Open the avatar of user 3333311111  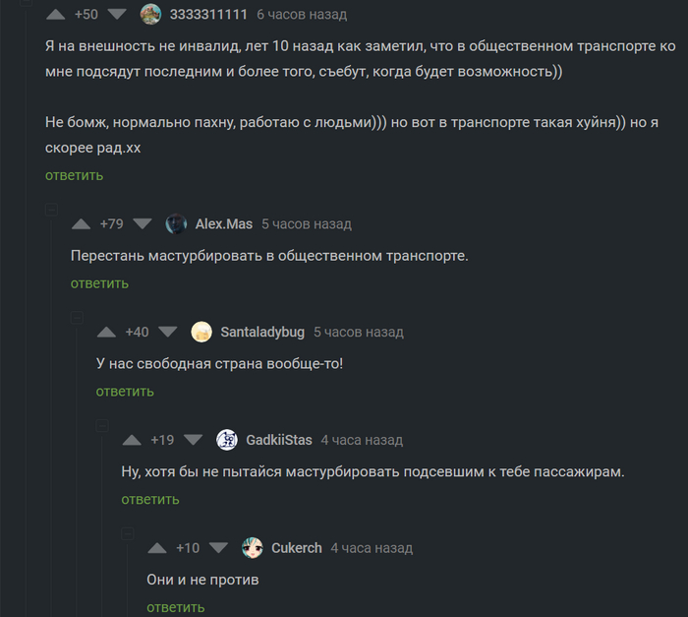[150, 14]
